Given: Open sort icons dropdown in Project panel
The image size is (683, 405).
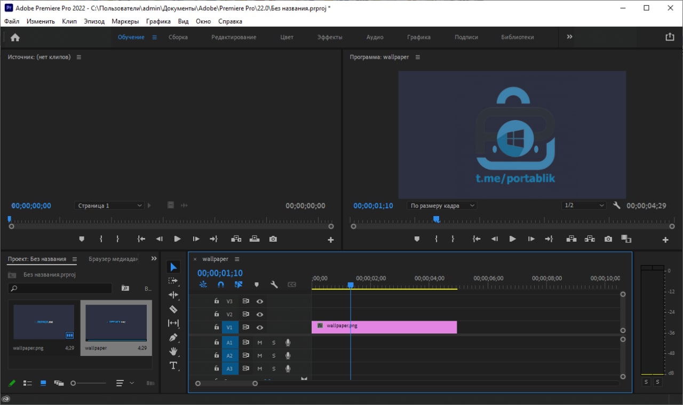Looking at the screenshot, I should pos(125,383).
